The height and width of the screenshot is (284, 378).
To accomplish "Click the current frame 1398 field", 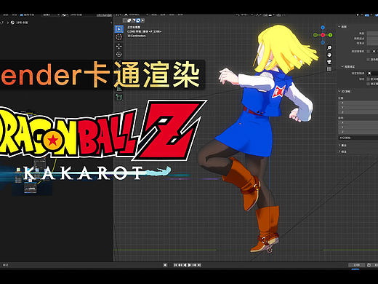I will point(356,265).
